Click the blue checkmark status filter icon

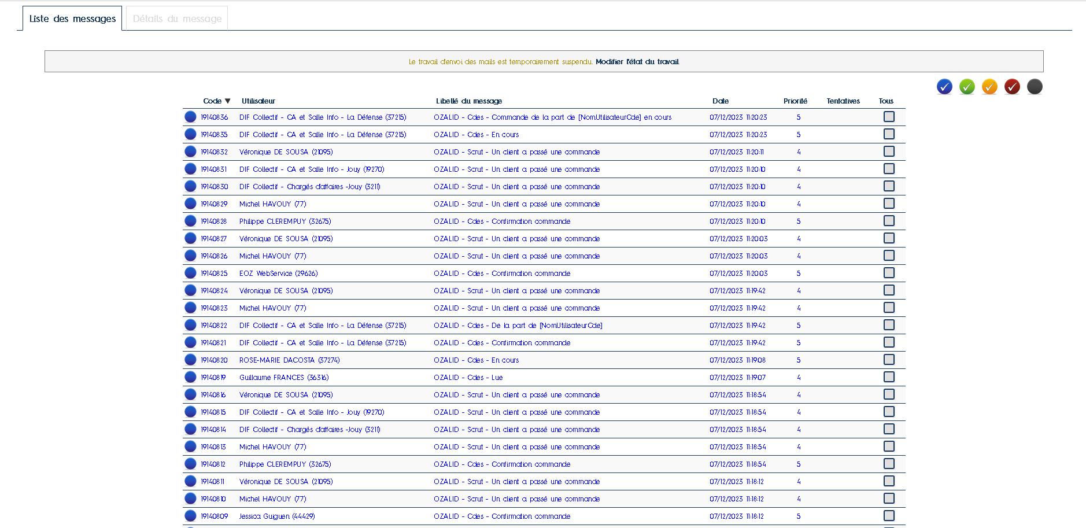944,87
